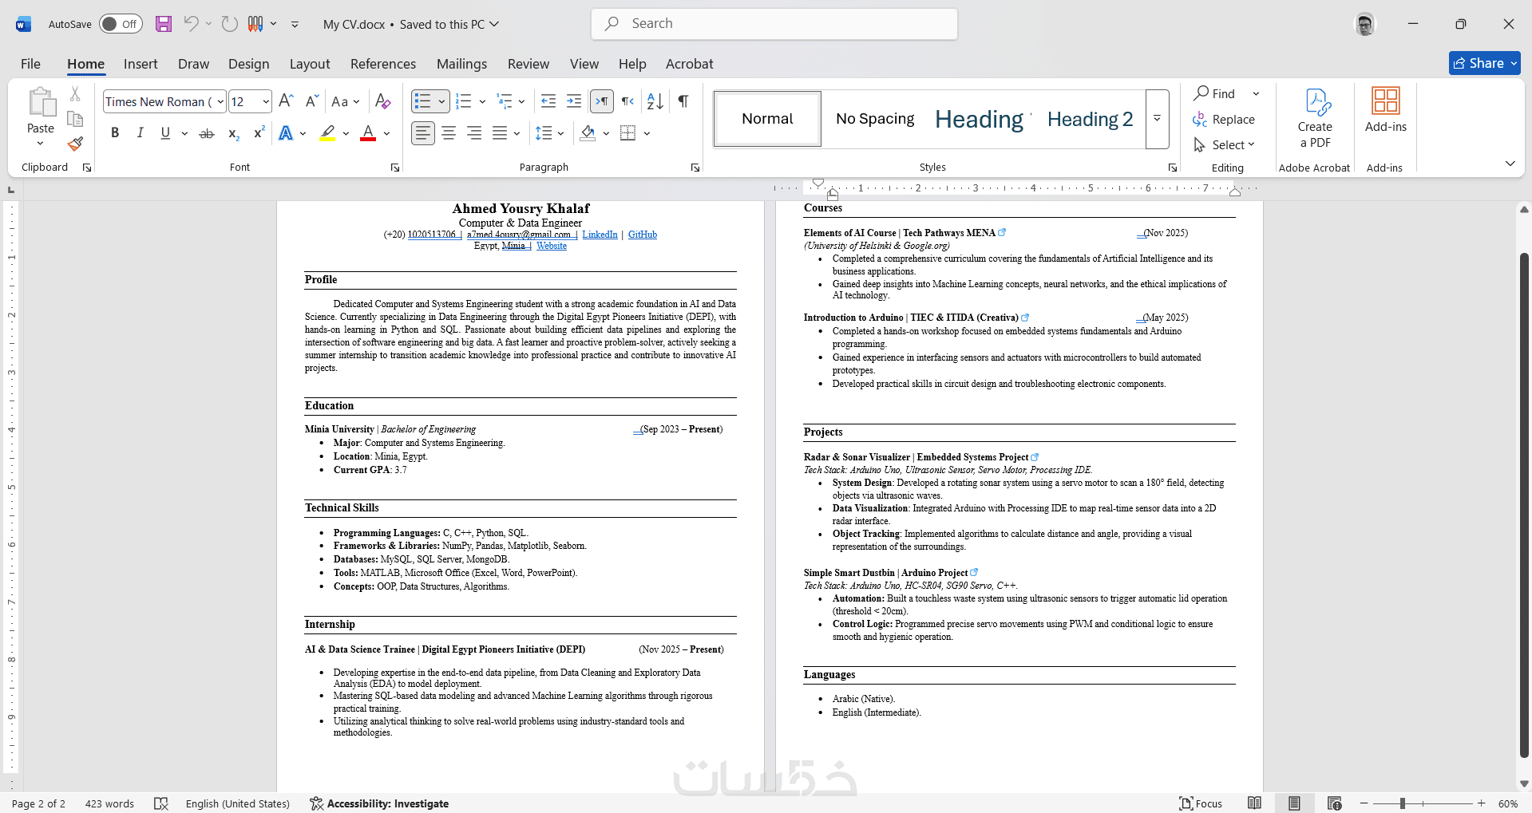
Task: Switch to Read Mode view icon
Action: pos(1255,803)
